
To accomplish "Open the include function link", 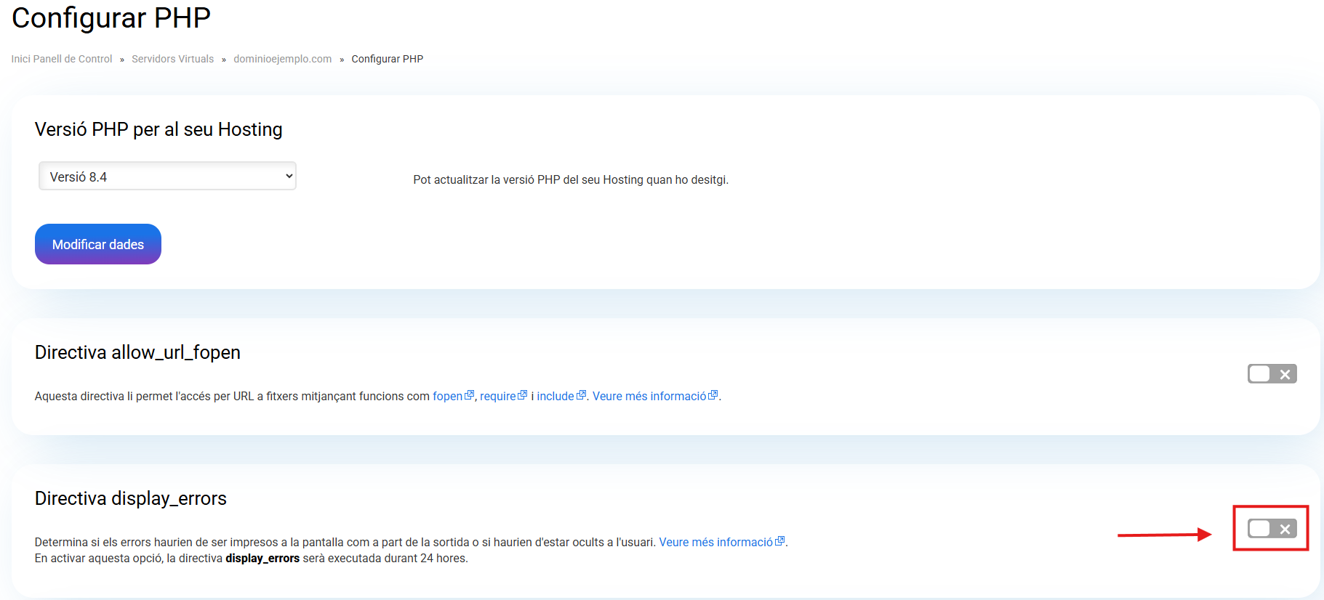I will tap(555, 396).
